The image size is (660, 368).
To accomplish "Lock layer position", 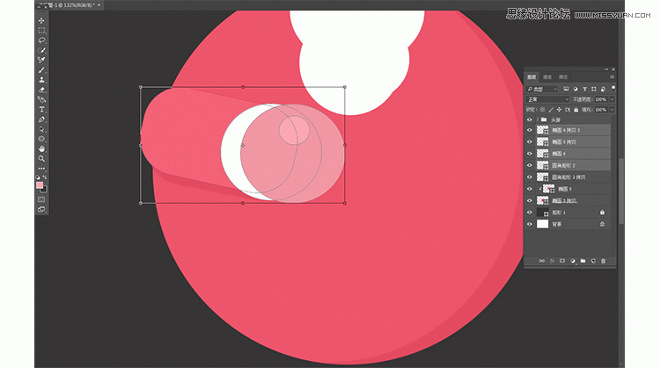I will [x=559, y=110].
